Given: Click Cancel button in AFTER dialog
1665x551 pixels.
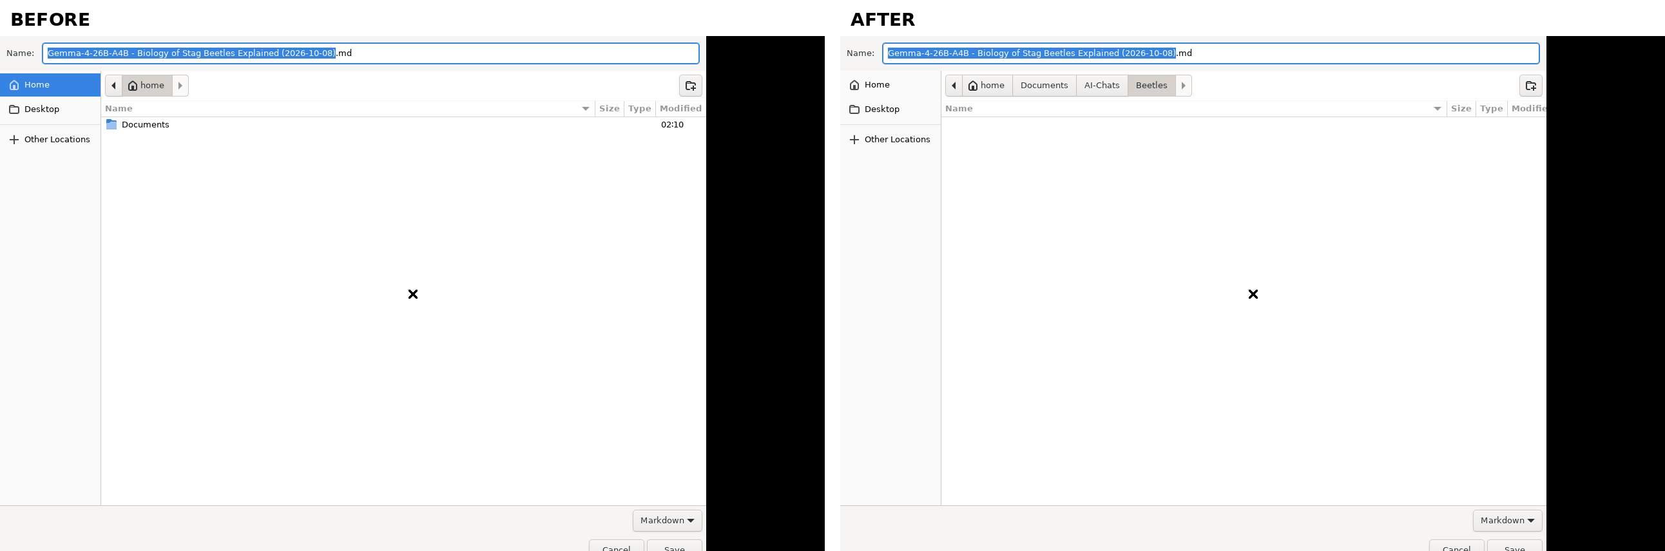Looking at the screenshot, I should pyautogui.click(x=1456, y=546).
